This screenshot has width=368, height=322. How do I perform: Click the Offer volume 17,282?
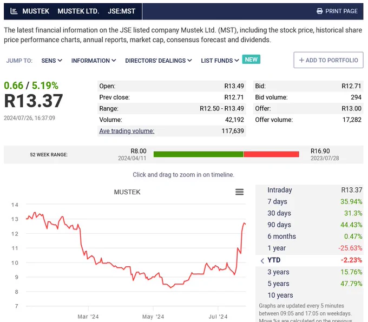coord(352,120)
